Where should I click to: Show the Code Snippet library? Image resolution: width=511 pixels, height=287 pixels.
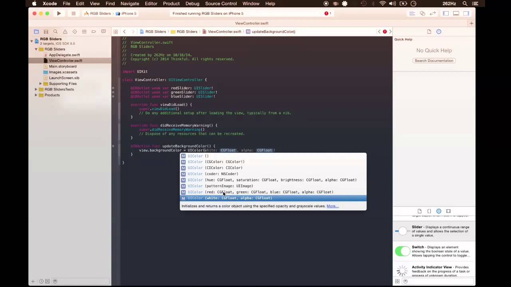click(x=429, y=211)
